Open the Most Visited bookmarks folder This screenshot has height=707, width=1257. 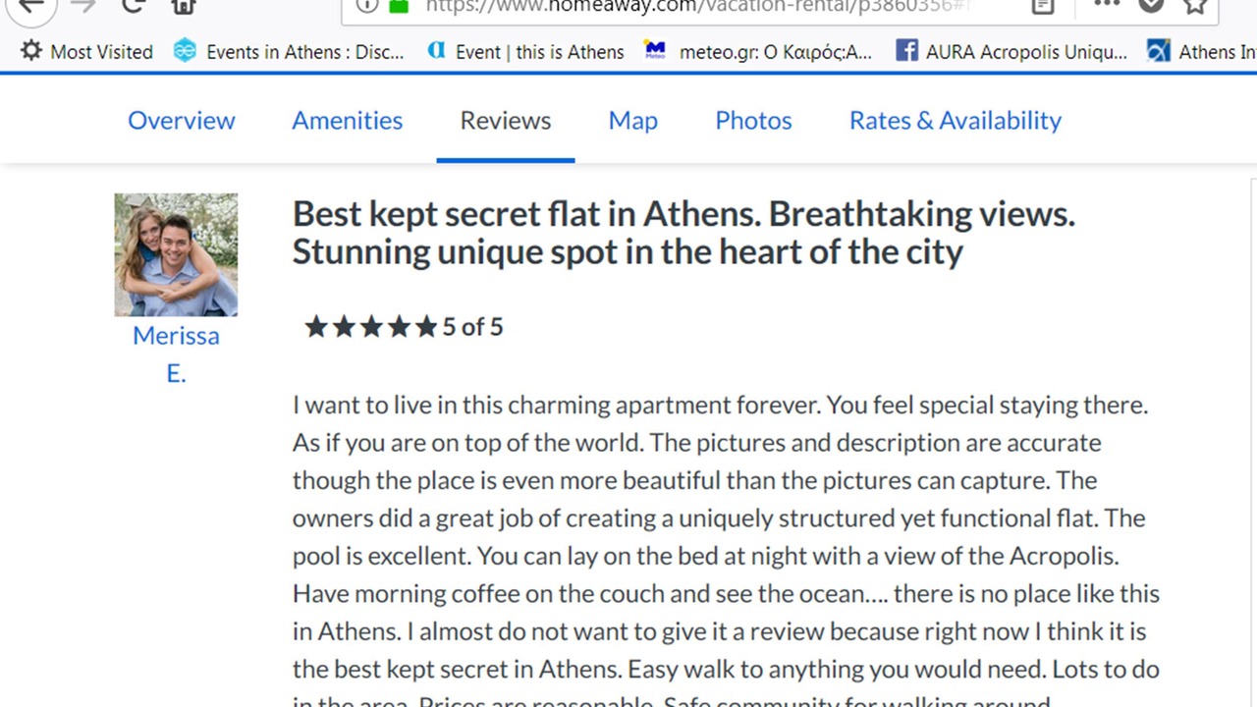86,51
